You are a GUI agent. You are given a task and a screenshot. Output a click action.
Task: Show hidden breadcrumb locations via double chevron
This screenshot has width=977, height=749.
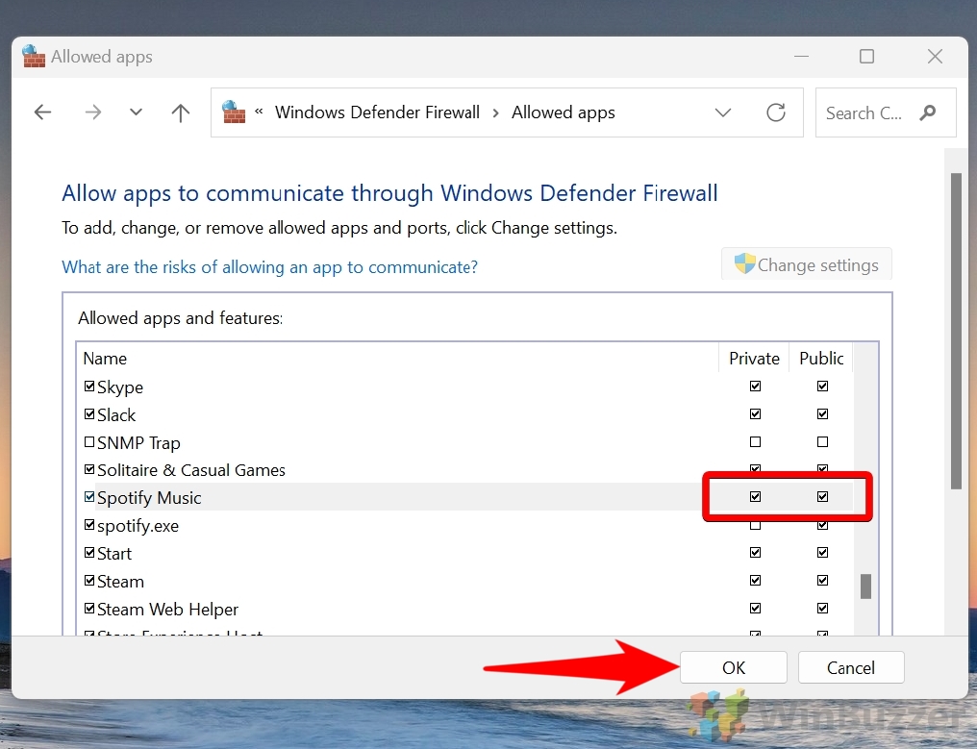[259, 112]
